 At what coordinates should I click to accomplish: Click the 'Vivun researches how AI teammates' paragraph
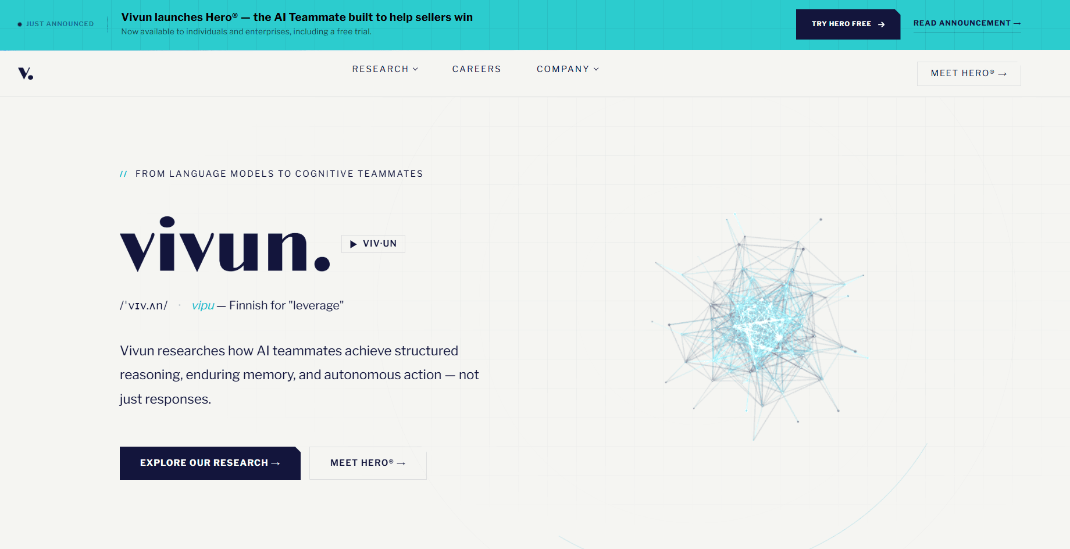point(299,375)
